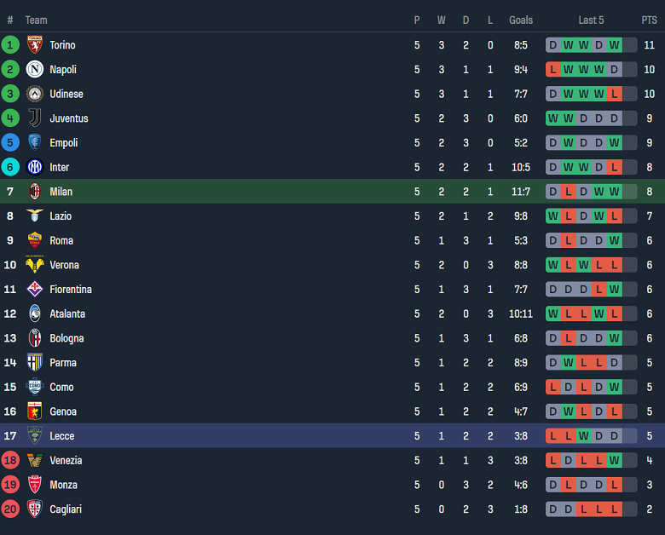Click the Inter club badge
665x535 pixels.
35,167
